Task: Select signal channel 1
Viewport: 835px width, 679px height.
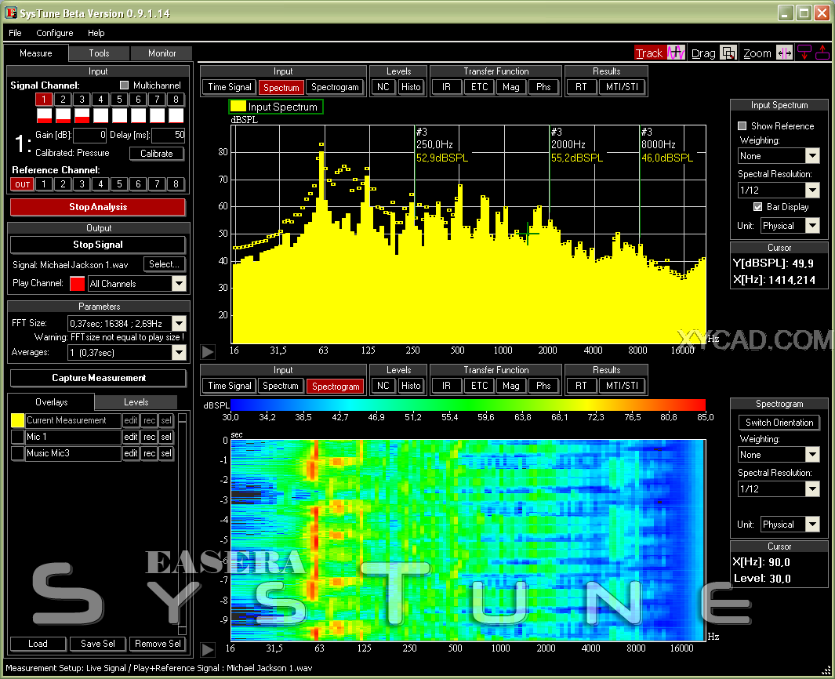Action: 44,99
